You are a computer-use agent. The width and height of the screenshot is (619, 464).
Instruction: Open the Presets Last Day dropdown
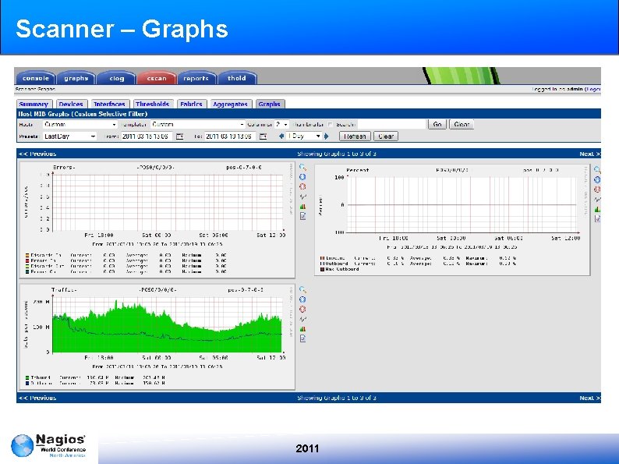(69, 136)
